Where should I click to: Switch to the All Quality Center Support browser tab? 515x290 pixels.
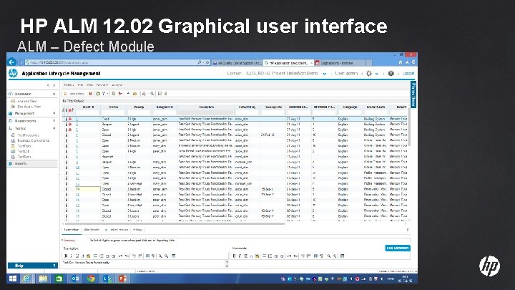click(237, 63)
